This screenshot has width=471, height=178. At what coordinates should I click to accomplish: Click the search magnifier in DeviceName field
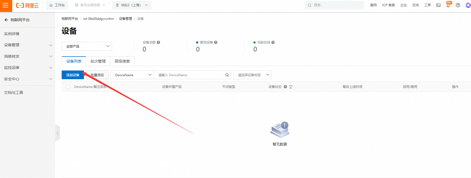pos(227,75)
